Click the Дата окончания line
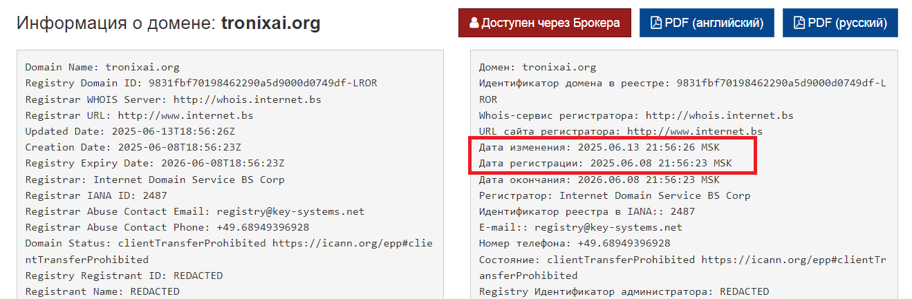Screen dimensions: 912x299 click(599, 180)
